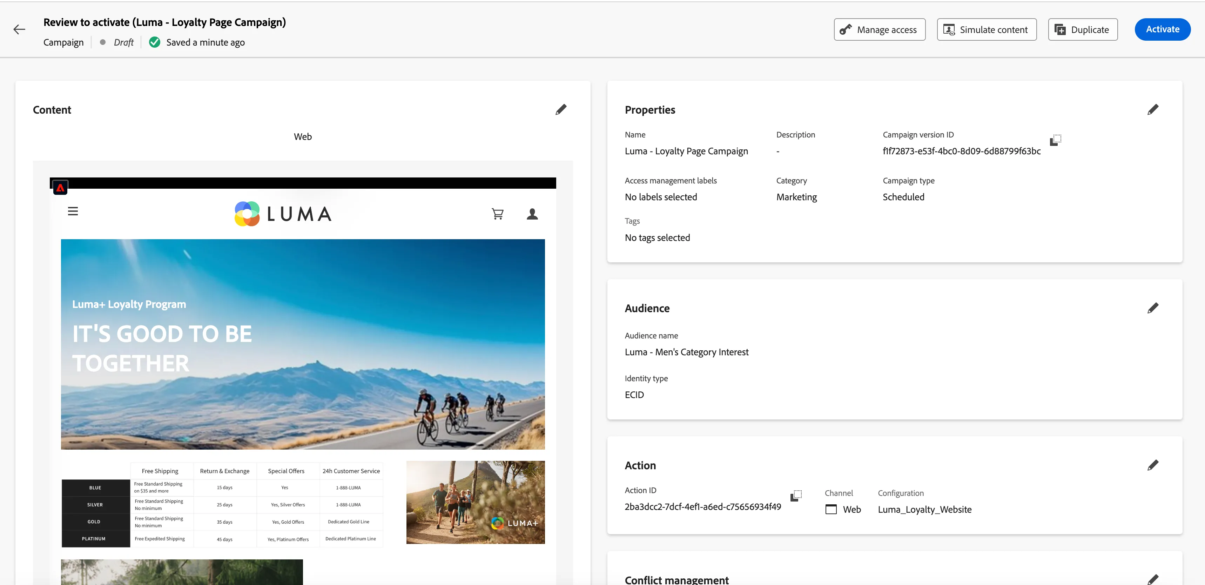This screenshot has height=585, width=1205.
Task: Edit Properties with the pencil icon
Action: coord(1153,110)
